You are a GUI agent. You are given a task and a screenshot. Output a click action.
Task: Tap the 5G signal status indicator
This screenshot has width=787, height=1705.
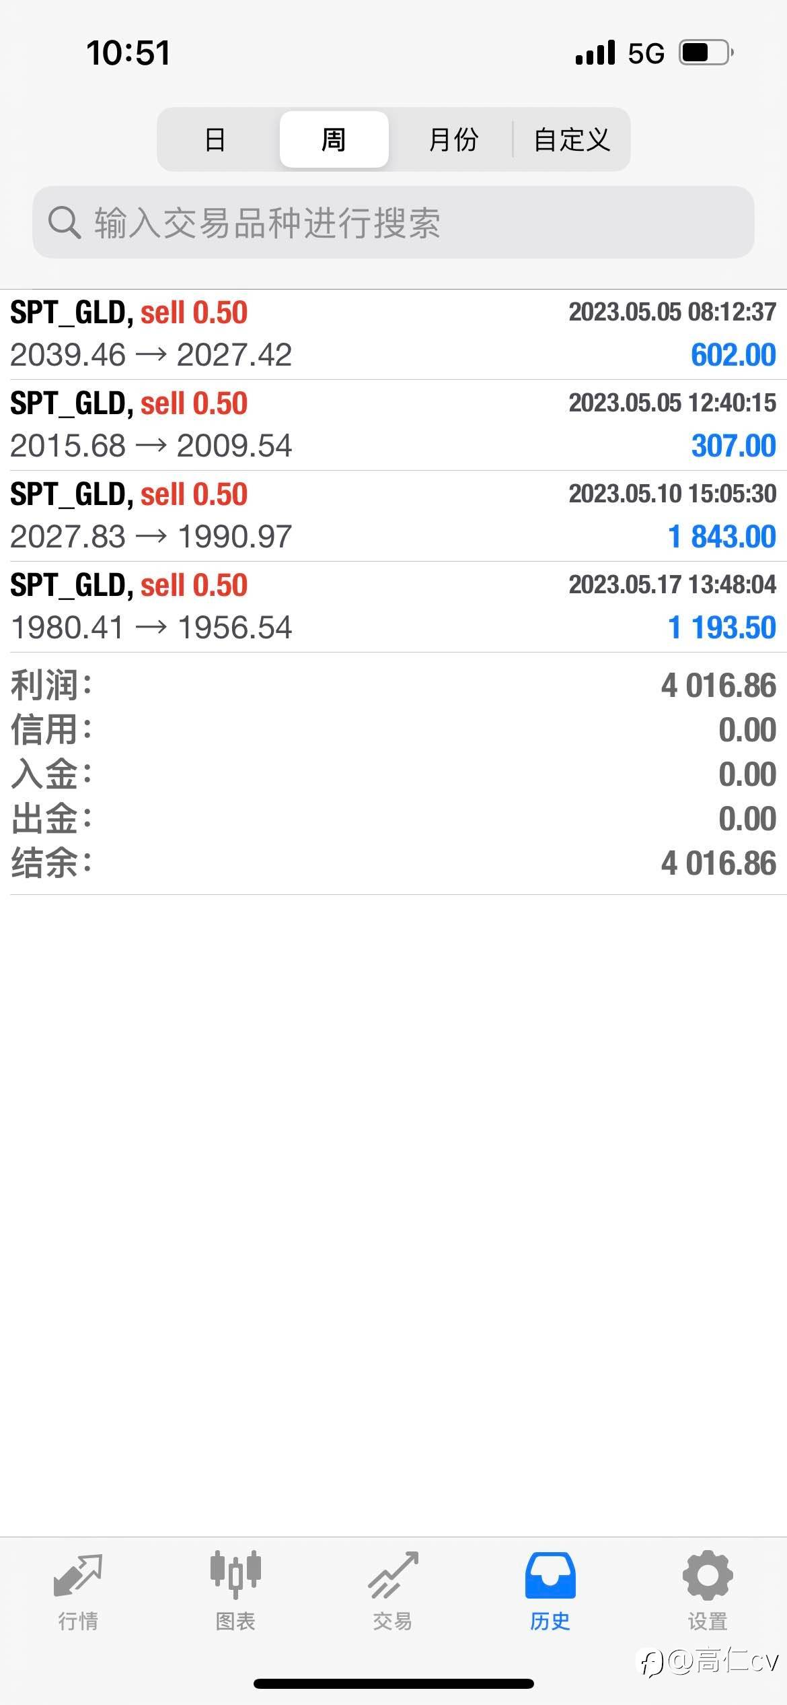point(646,53)
